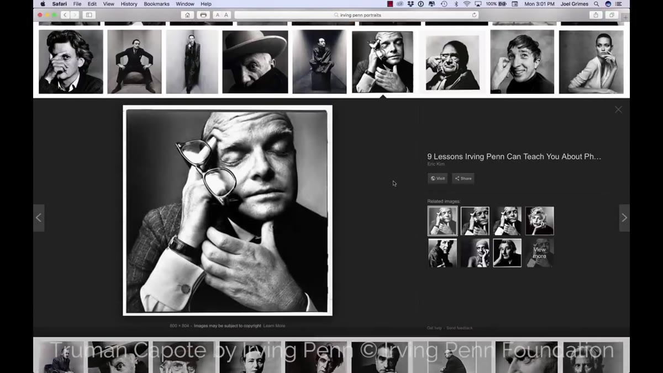Open the Apple menu

tap(43, 4)
